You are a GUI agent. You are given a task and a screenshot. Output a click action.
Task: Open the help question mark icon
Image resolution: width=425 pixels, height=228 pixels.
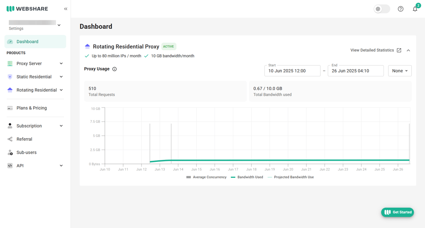[x=401, y=9]
